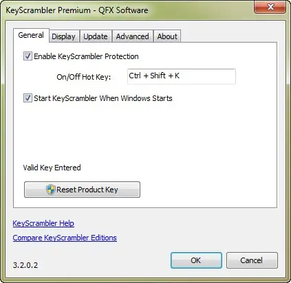Click the Valid Key Entered status text

click(x=52, y=168)
